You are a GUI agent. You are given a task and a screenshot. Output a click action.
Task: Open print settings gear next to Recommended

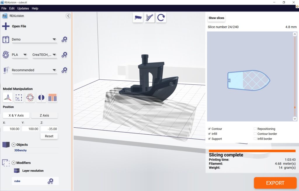click(65, 70)
